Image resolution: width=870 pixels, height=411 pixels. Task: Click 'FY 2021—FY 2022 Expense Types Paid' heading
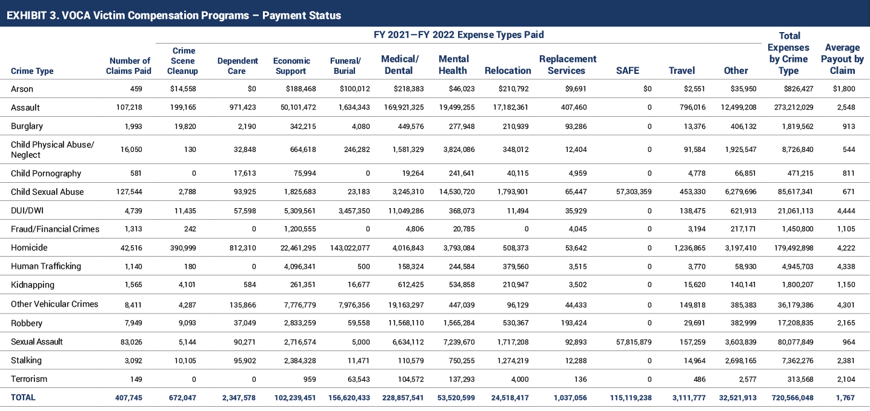459,35
